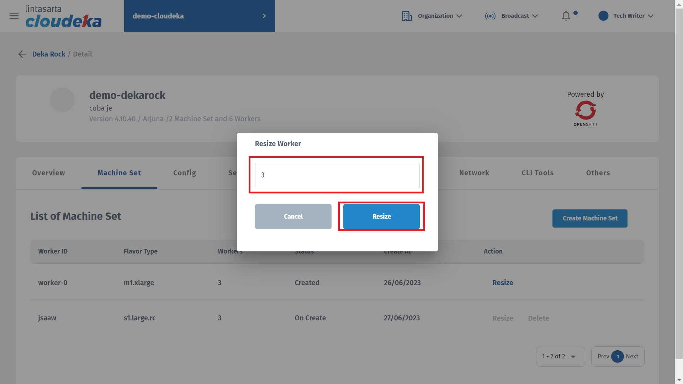The image size is (683, 384).
Task: Click the worker count input field
Action: [337, 175]
